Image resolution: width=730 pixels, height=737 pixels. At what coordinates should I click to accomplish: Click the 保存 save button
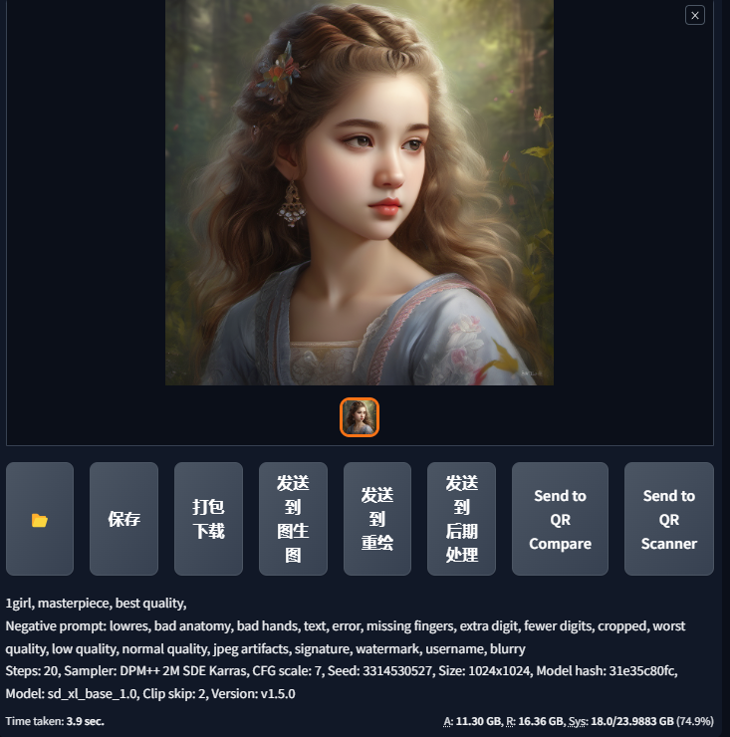tap(123, 519)
